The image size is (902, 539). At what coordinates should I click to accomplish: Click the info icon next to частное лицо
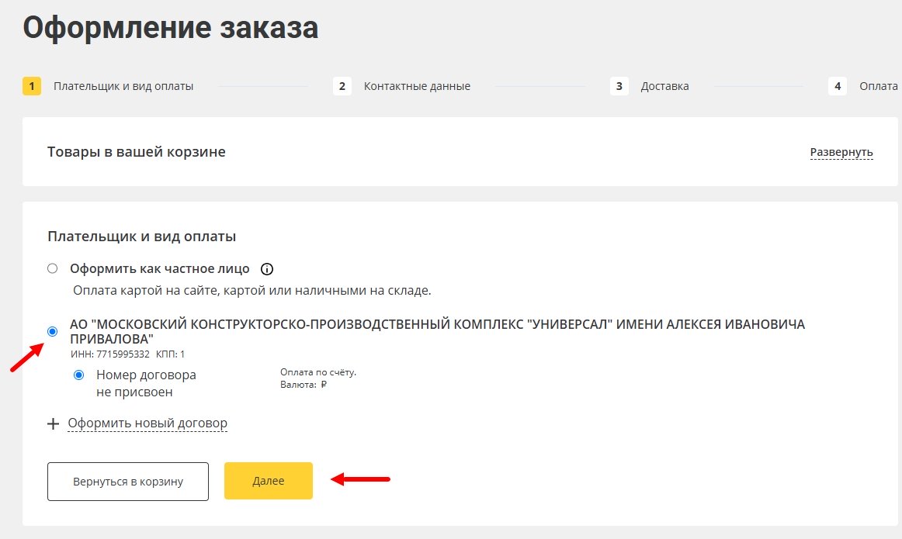(267, 269)
